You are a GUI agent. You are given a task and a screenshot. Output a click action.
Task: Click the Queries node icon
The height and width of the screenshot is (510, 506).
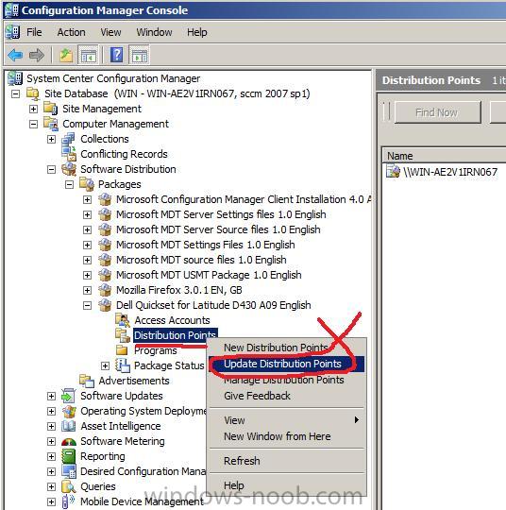coord(69,486)
